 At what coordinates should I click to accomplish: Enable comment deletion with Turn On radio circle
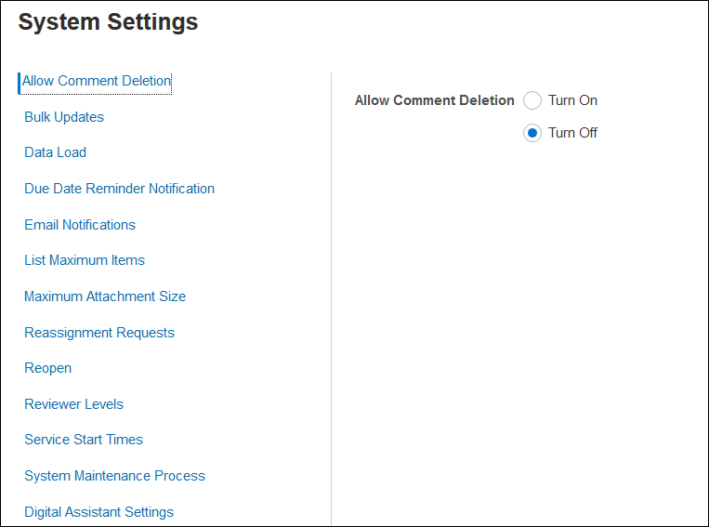click(x=532, y=100)
